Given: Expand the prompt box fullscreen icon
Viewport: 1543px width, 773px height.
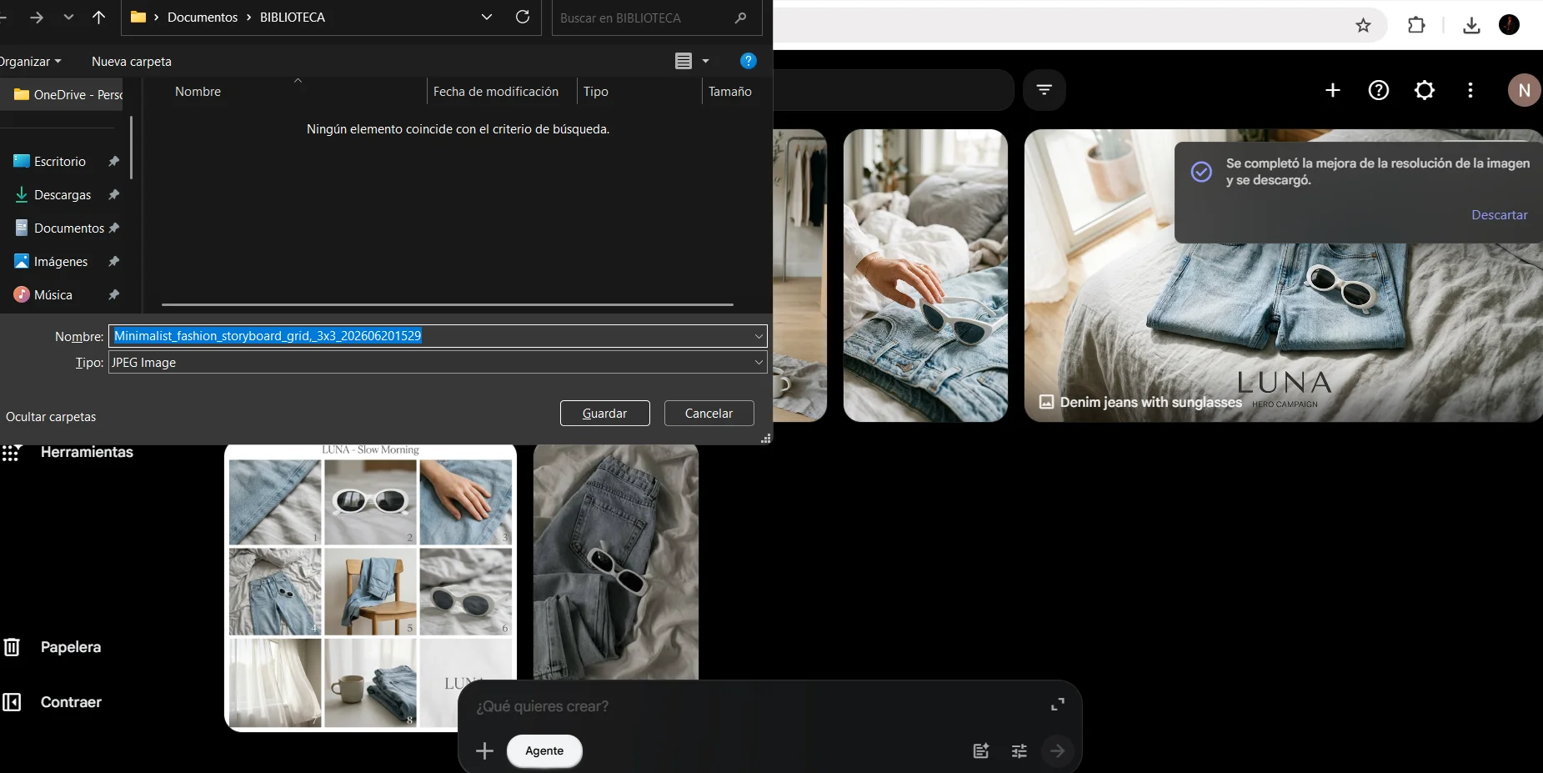Looking at the screenshot, I should (1057, 705).
